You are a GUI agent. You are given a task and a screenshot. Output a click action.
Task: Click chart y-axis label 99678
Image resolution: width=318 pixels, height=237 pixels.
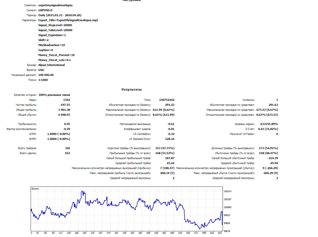click(x=227, y=231)
